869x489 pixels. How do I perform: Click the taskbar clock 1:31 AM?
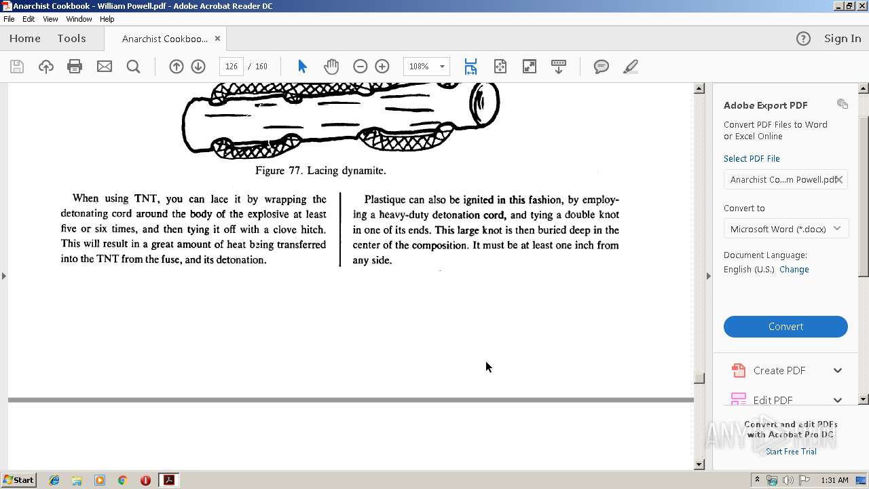click(834, 480)
